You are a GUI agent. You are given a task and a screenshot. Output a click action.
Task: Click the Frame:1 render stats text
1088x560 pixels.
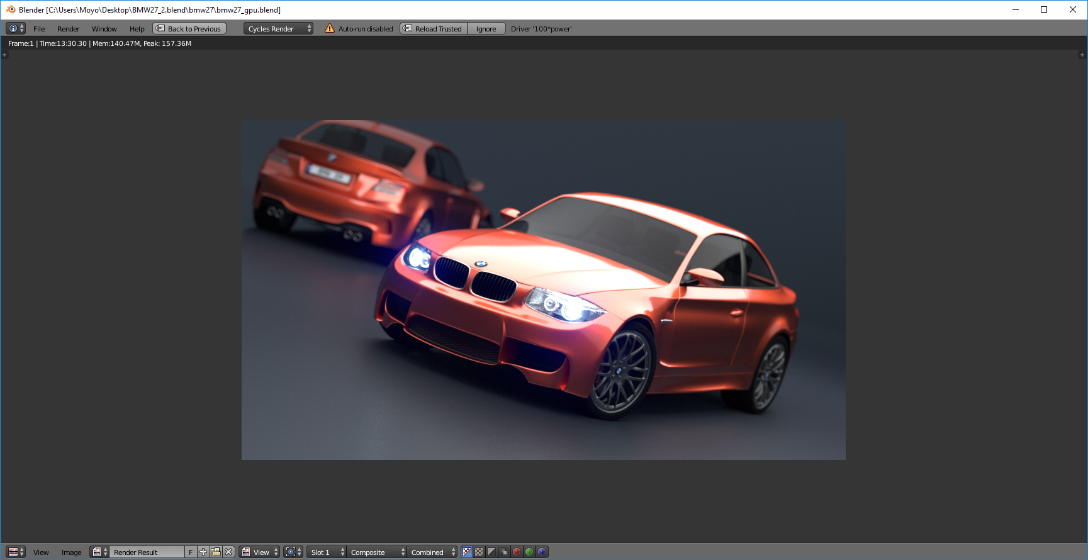click(99, 43)
